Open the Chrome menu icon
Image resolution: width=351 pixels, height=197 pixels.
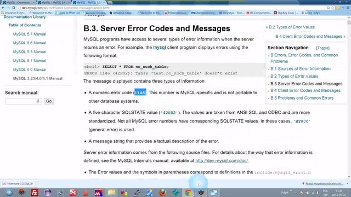[x=348, y=8]
